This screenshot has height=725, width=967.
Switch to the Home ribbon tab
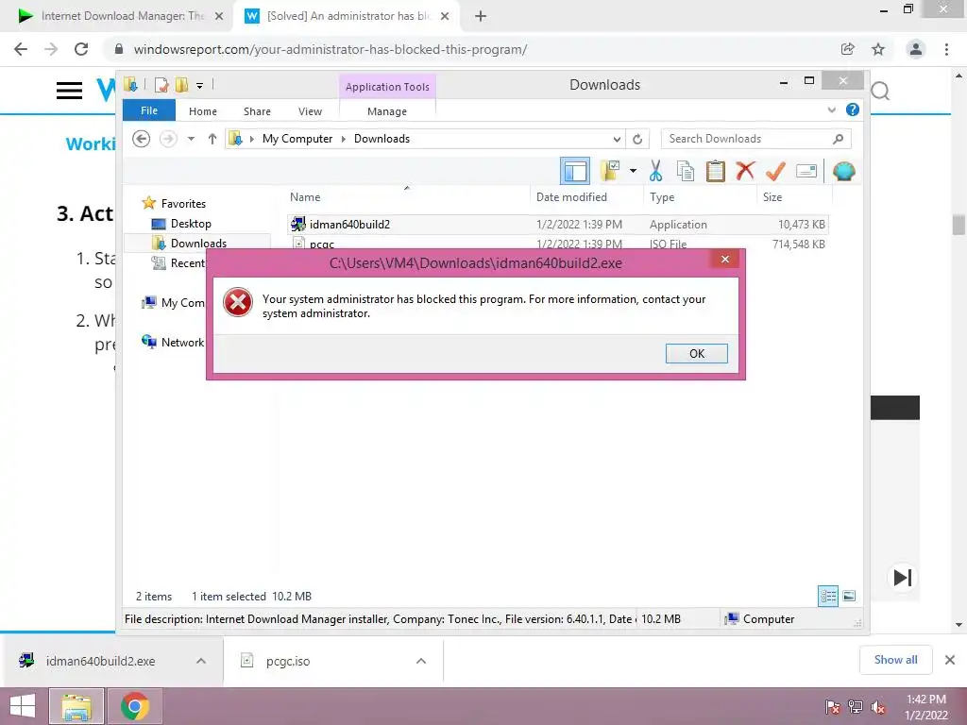pyautogui.click(x=203, y=111)
